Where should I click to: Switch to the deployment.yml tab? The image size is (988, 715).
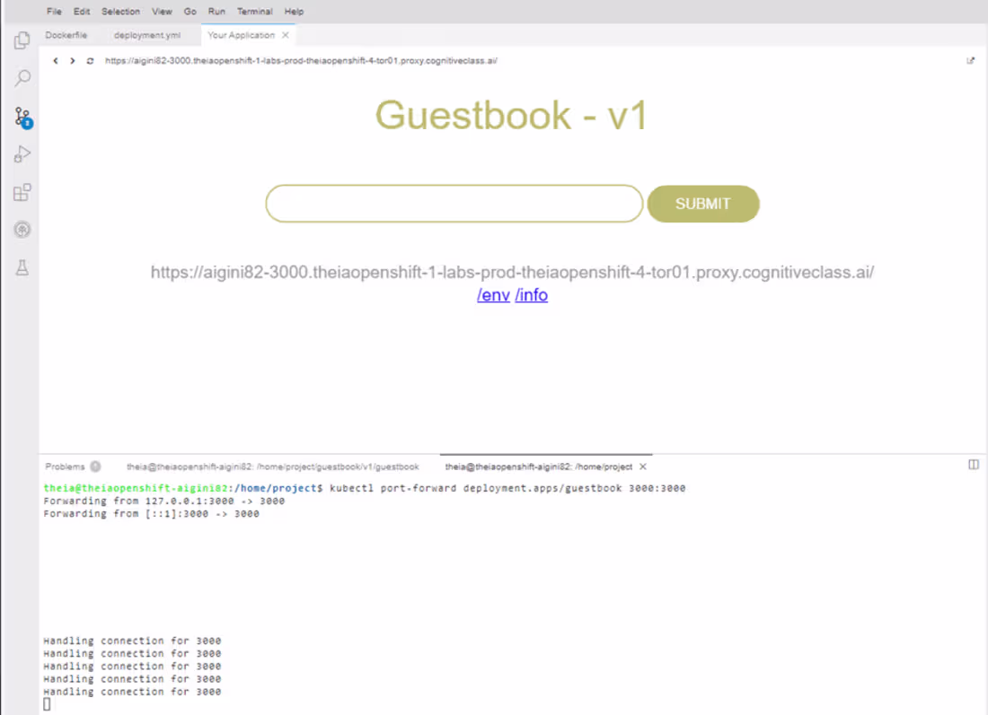click(146, 35)
